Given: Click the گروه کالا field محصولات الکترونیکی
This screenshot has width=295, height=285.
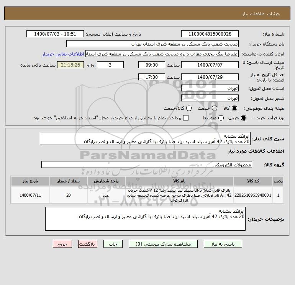Looking at the screenshot, I should pyautogui.click(x=147, y=165).
